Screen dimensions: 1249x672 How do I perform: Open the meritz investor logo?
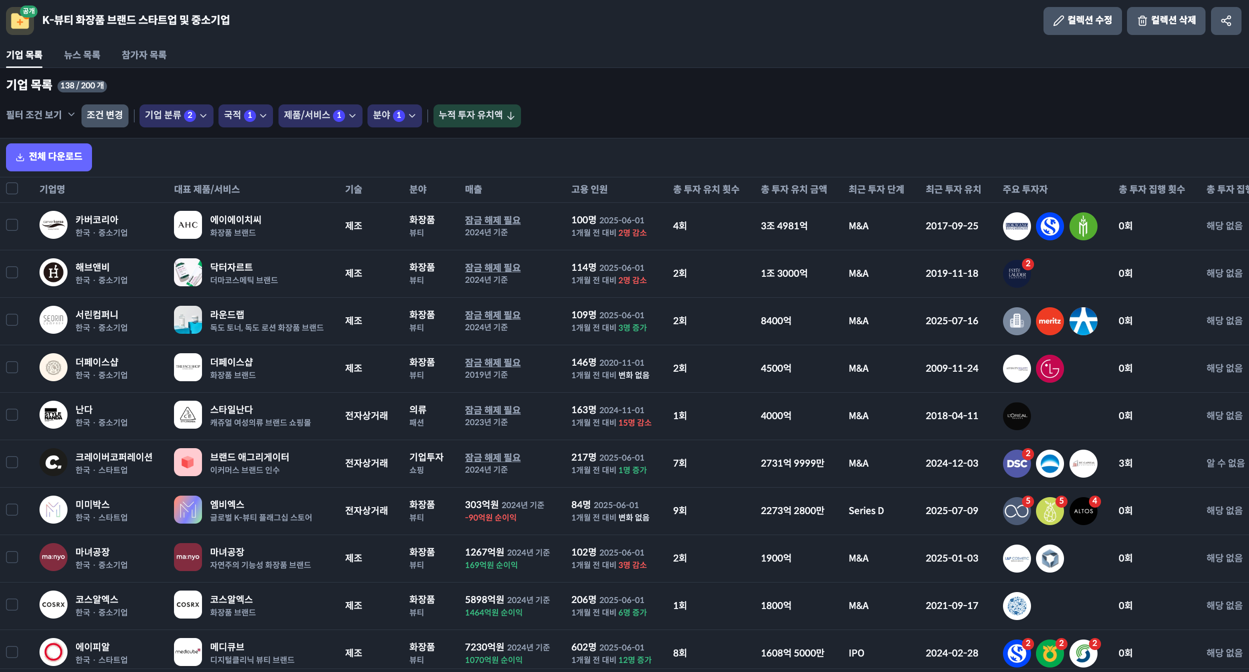coord(1049,321)
